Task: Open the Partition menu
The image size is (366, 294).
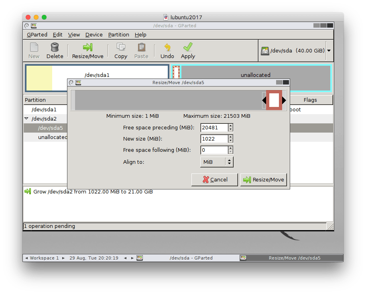Action: click(118, 35)
